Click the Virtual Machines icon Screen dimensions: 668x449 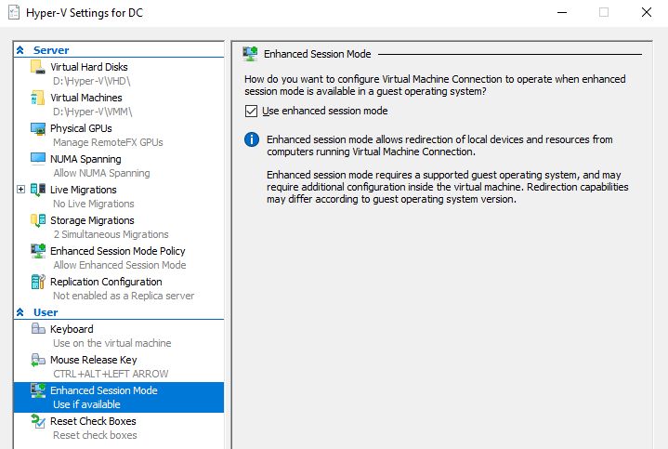click(38, 98)
